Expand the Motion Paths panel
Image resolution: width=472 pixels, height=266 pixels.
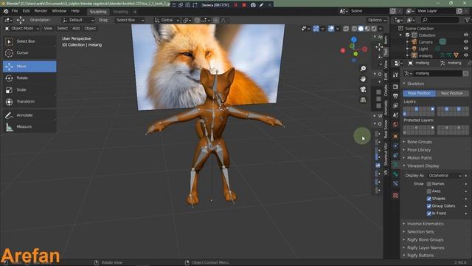pos(420,158)
